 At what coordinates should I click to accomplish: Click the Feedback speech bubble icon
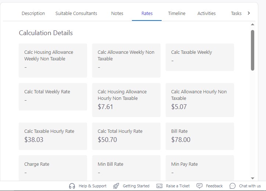199,186
